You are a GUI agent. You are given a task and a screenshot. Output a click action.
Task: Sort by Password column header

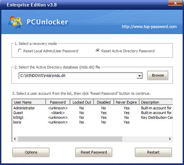(x=58, y=102)
